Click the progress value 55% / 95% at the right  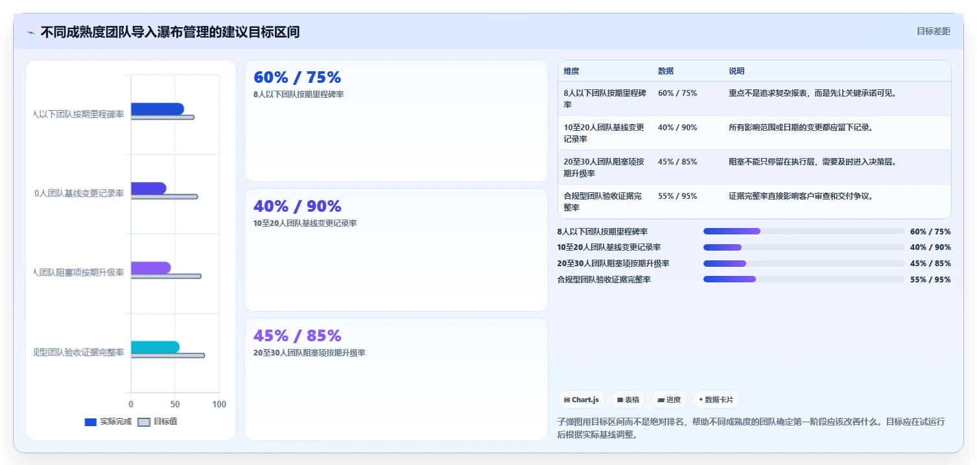tap(930, 279)
